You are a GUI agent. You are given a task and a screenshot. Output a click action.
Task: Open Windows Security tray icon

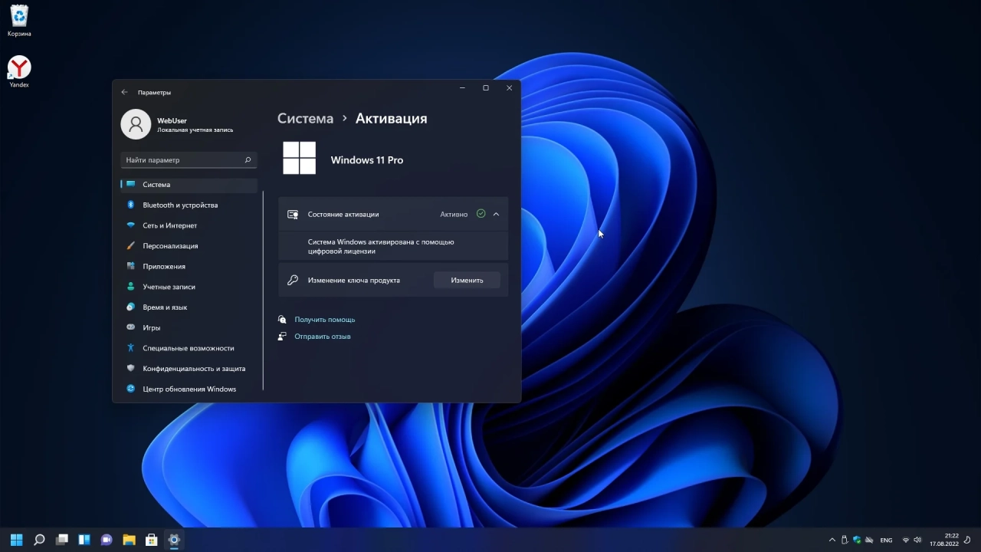click(x=857, y=540)
